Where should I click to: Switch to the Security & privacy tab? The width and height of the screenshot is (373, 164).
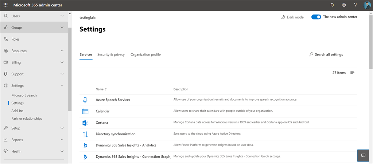tap(111, 55)
